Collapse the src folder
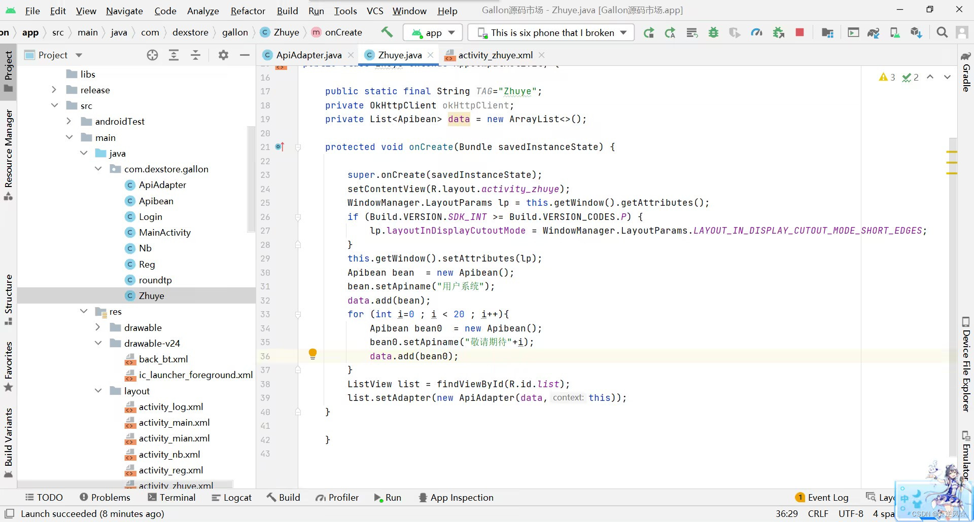The width and height of the screenshot is (974, 522). point(54,105)
